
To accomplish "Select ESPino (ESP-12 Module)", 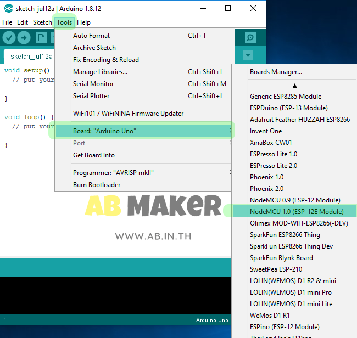I will (294, 327).
